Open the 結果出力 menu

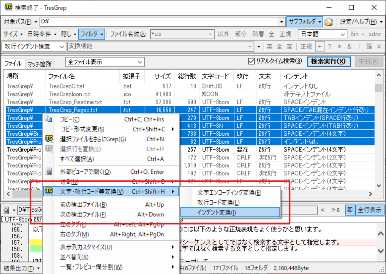click(x=21, y=268)
